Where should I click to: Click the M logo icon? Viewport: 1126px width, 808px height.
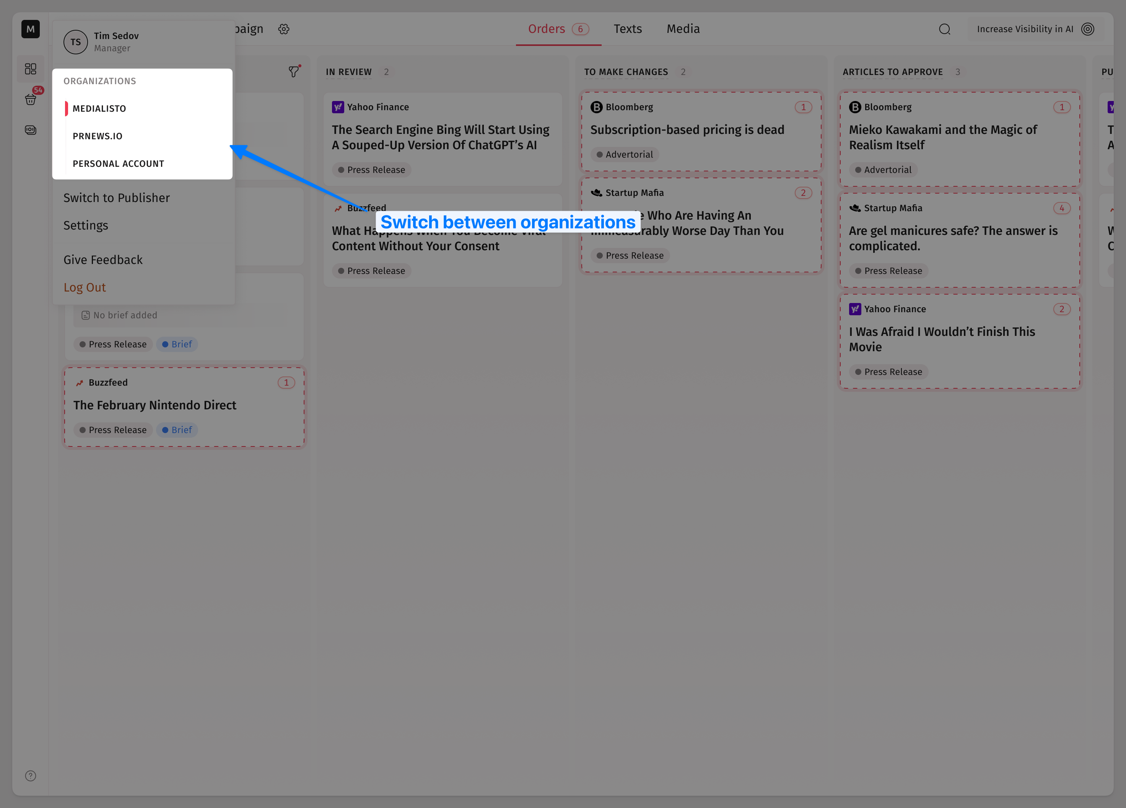click(30, 29)
